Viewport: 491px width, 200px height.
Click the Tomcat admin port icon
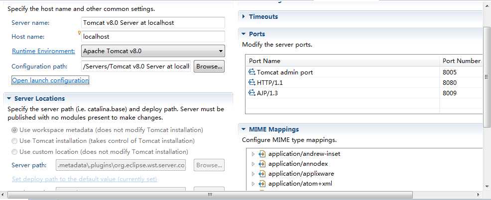pyautogui.click(x=252, y=72)
